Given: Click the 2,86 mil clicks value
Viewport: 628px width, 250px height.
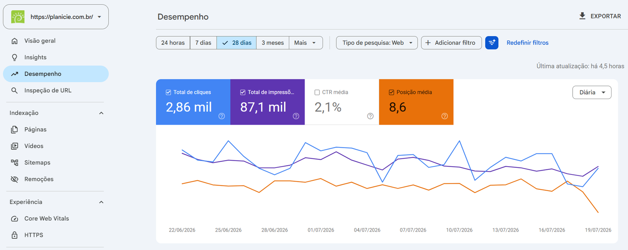Looking at the screenshot, I should coord(189,107).
